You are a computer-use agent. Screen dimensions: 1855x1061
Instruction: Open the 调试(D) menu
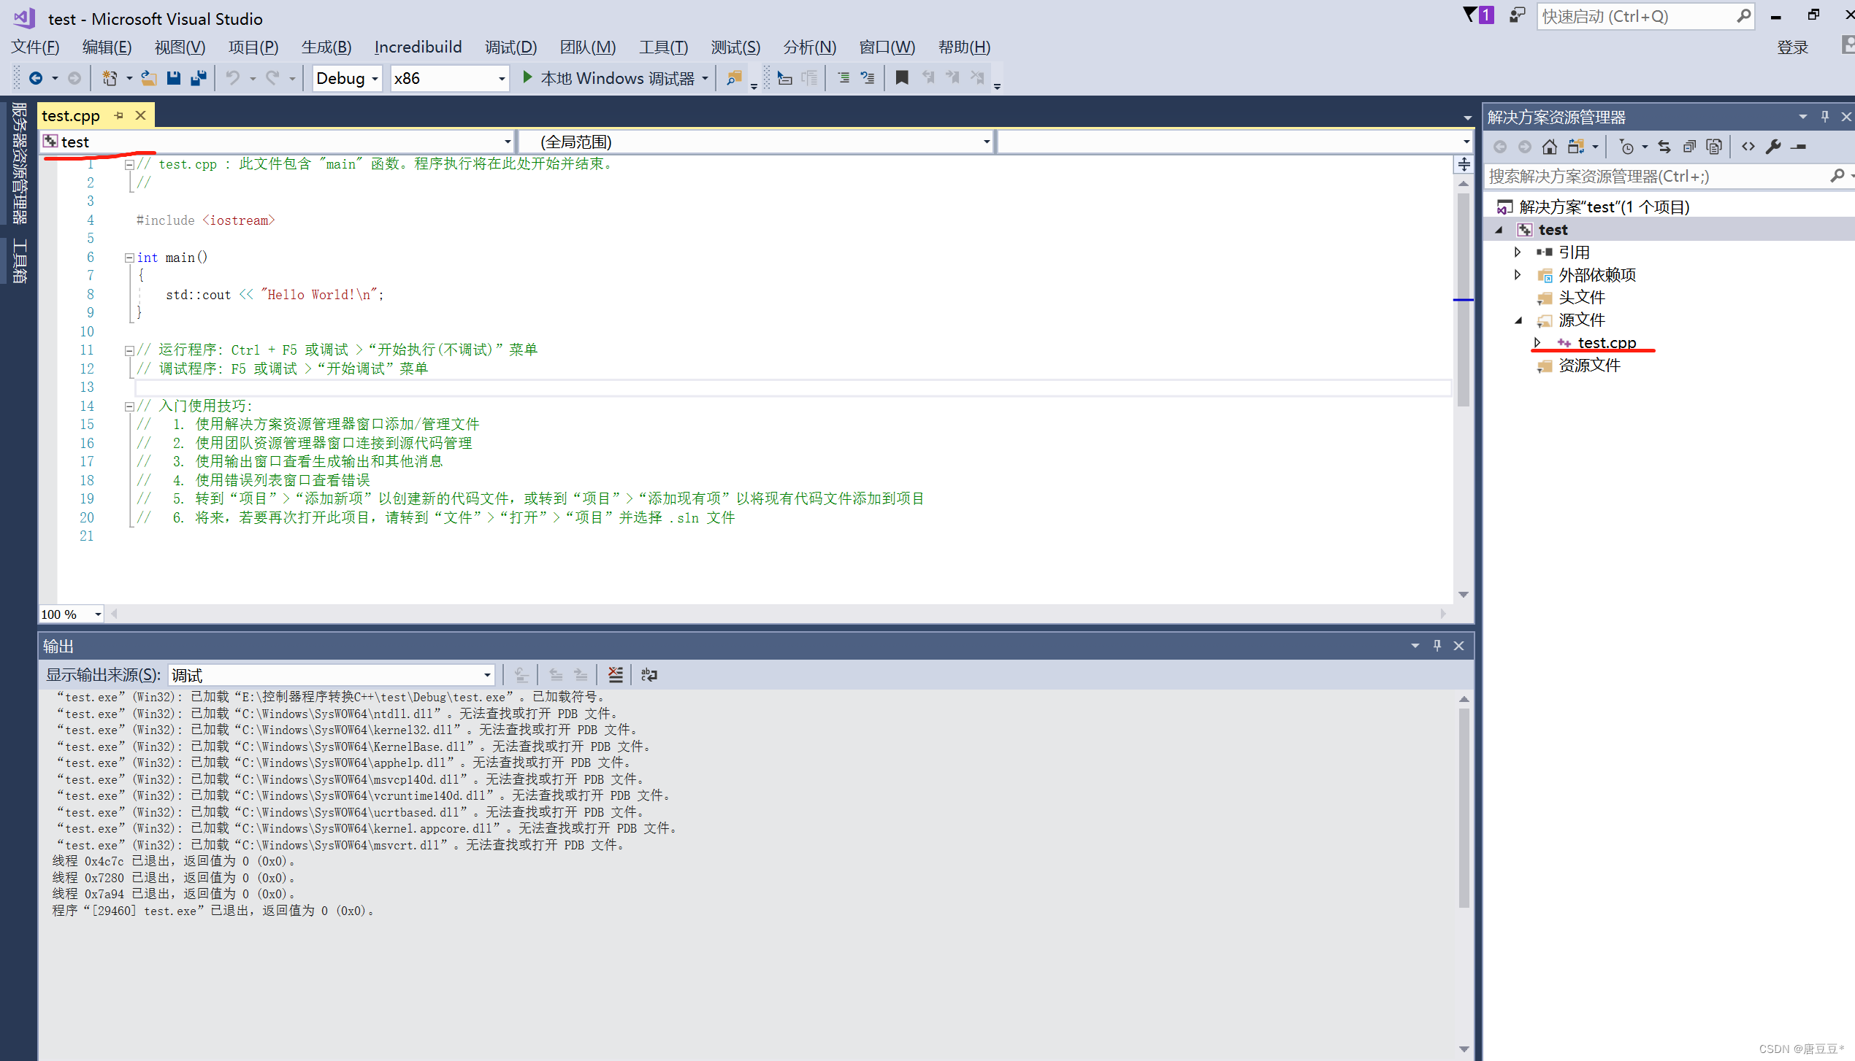(511, 47)
